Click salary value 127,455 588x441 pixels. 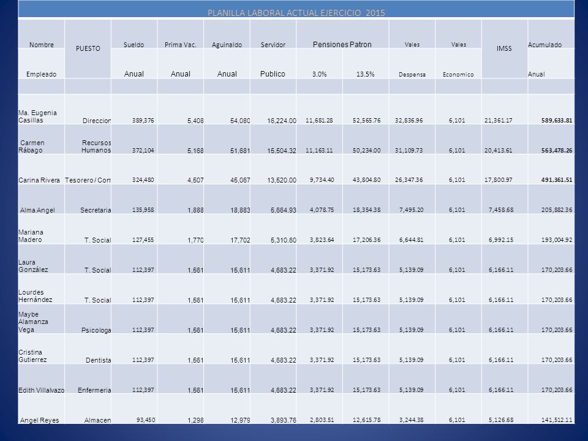pyautogui.click(x=143, y=240)
